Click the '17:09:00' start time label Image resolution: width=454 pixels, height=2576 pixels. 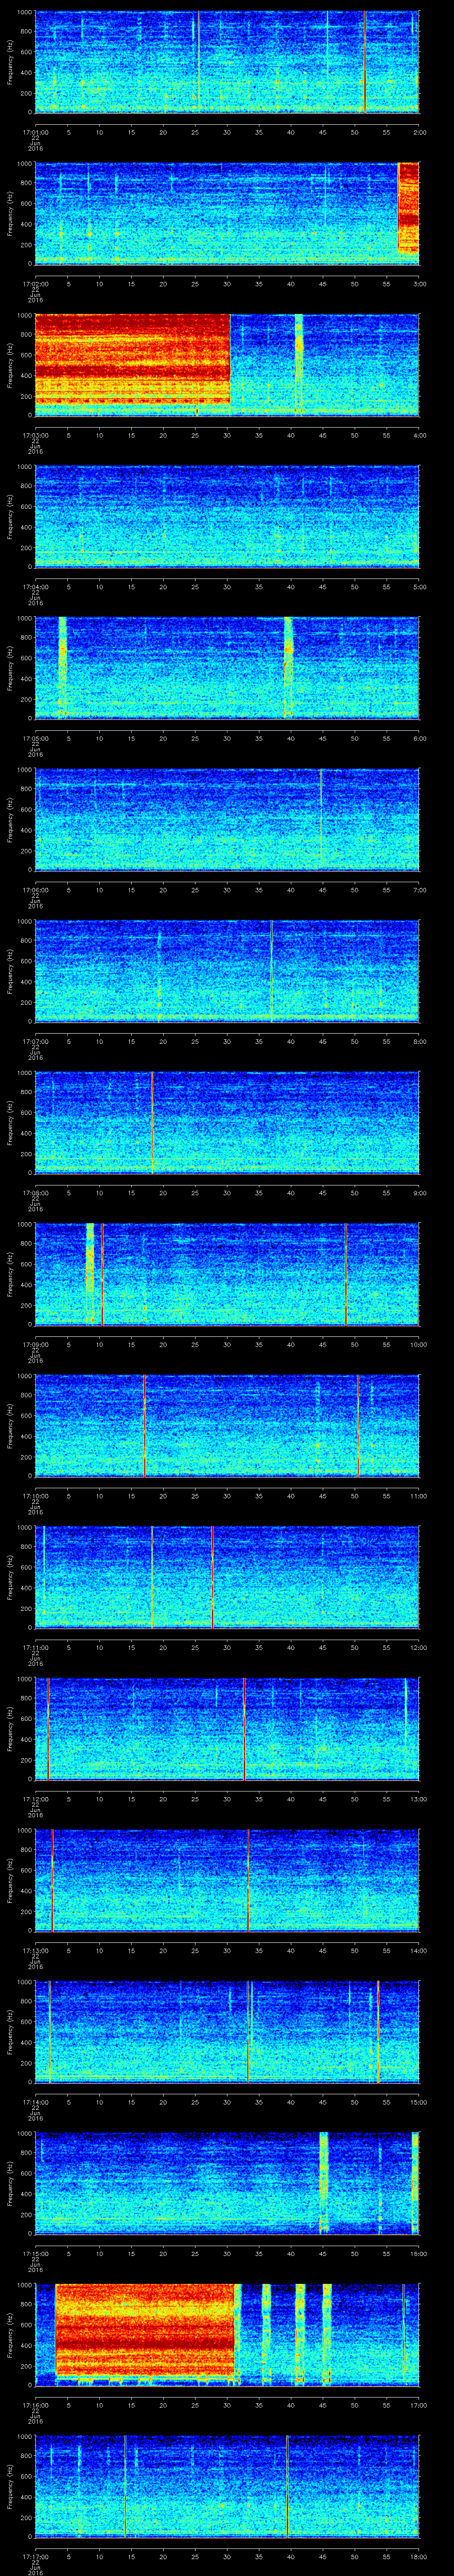(35, 1345)
